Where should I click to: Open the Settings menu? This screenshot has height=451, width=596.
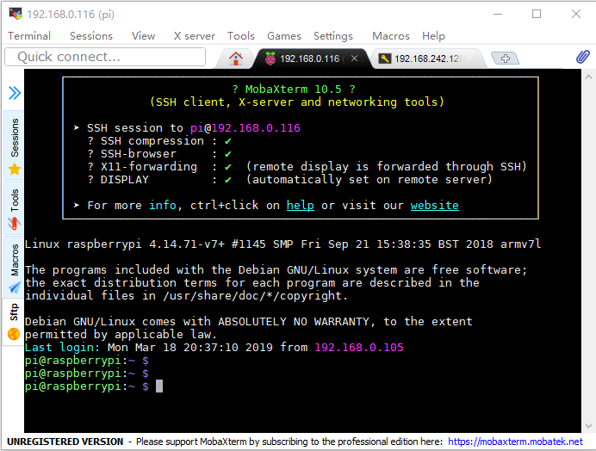(x=333, y=35)
